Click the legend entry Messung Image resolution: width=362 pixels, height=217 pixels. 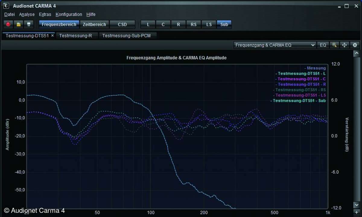click(315, 68)
